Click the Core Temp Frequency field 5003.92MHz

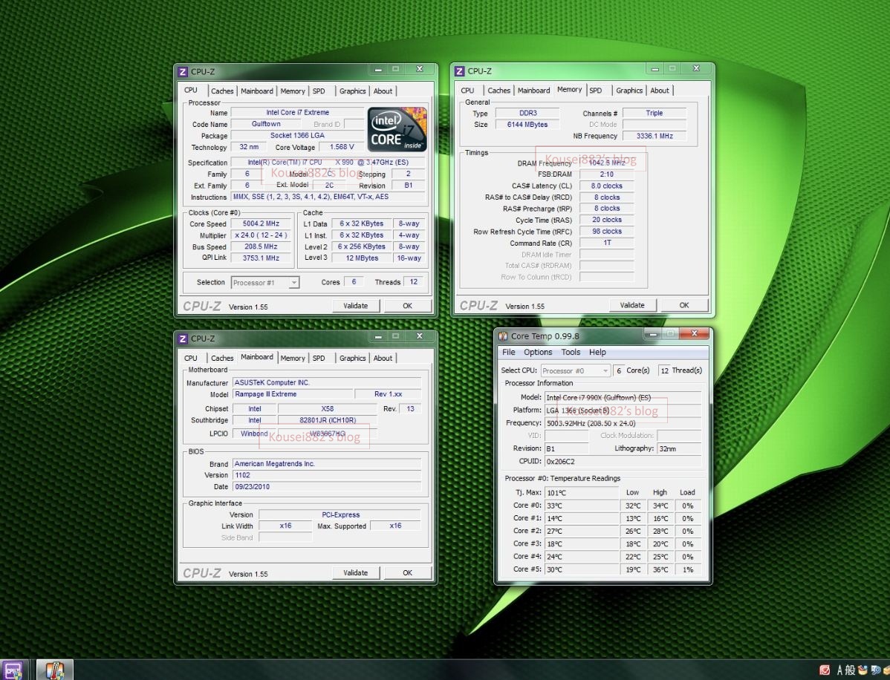pos(623,423)
